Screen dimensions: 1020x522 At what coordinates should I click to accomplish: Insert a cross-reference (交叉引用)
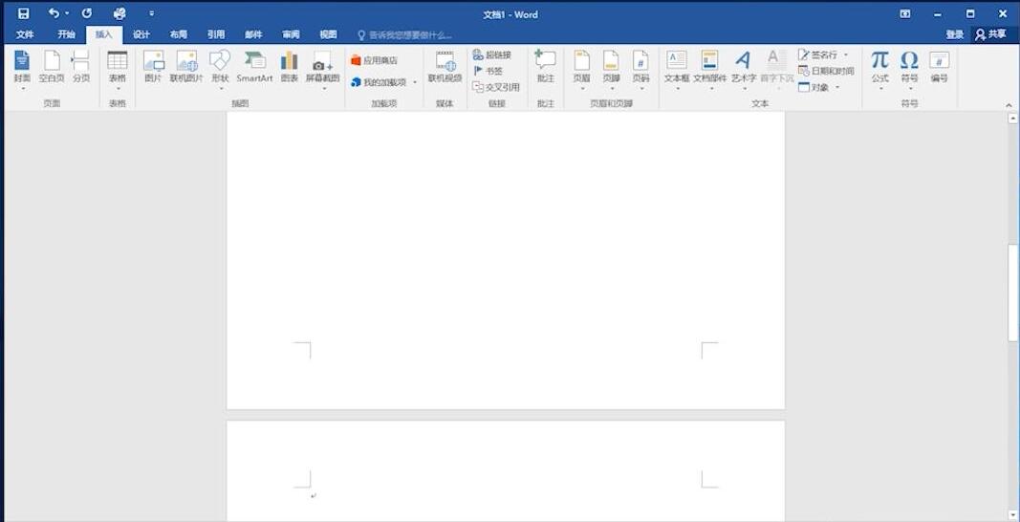click(496, 87)
